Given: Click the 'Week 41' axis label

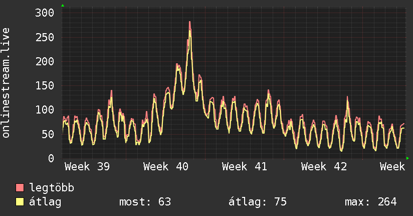Looking at the screenshot, I should coord(245,167).
